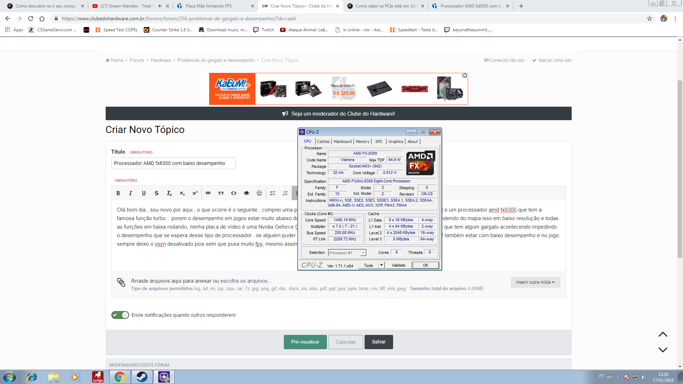Image resolution: width=683 pixels, height=384 pixels.
Task: Click Marcar como lido link
Action: tap(552, 60)
